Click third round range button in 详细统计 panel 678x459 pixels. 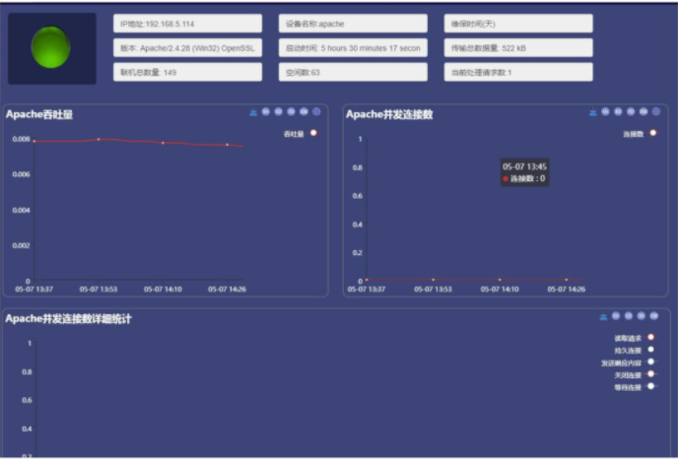coord(642,316)
